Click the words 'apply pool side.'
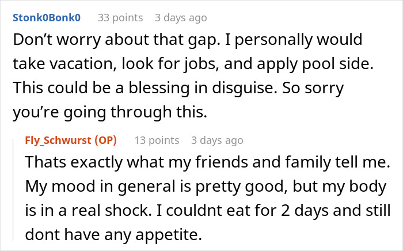 point(315,64)
